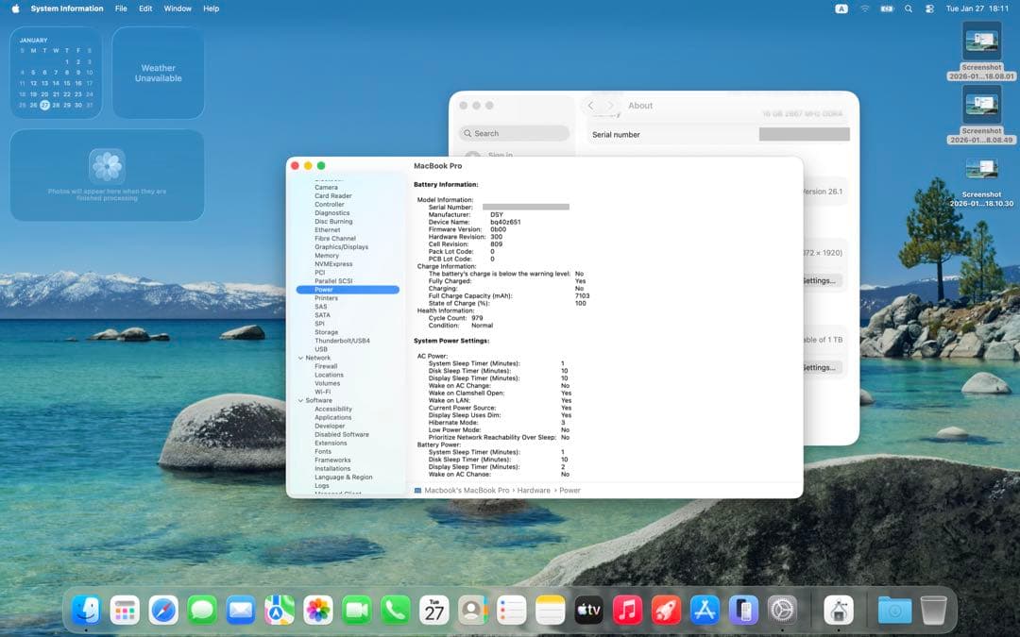Click Hardware in the breadcrumb path
Image resolution: width=1020 pixels, height=637 pixels.
pyautogui.click(x=535, y=490)
